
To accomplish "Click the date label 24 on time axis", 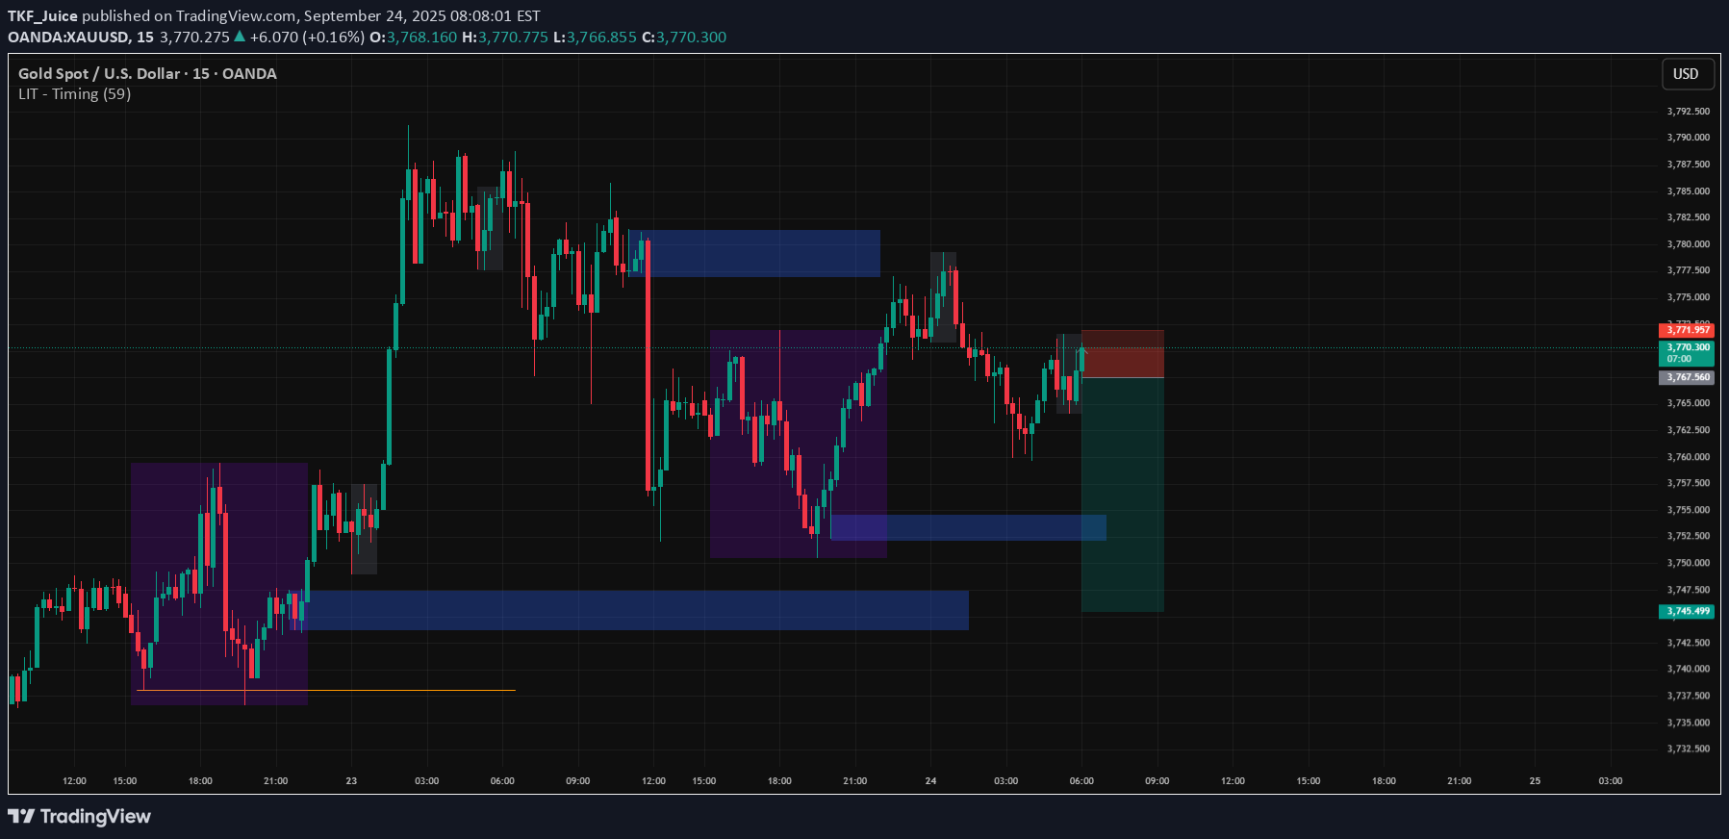I will 930,780.
